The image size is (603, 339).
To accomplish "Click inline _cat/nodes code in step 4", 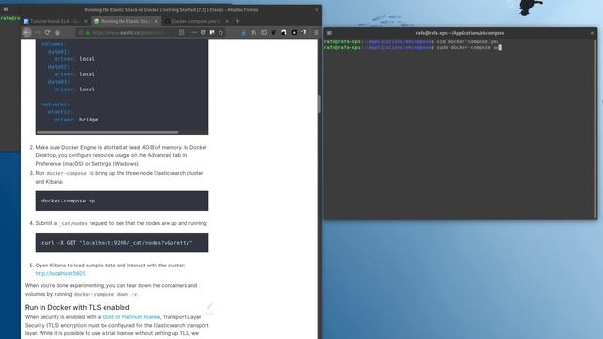I will 73,223.
